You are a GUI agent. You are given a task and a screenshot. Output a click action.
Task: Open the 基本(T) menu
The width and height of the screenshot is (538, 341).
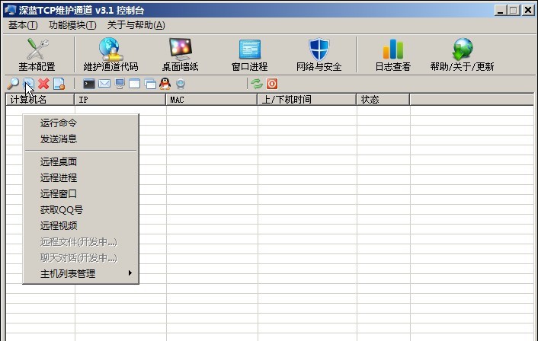[x=23, y=25]
